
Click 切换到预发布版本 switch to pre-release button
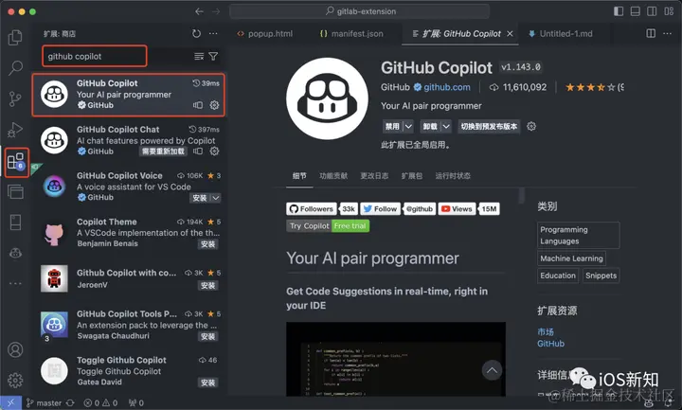tap(489, 126)
